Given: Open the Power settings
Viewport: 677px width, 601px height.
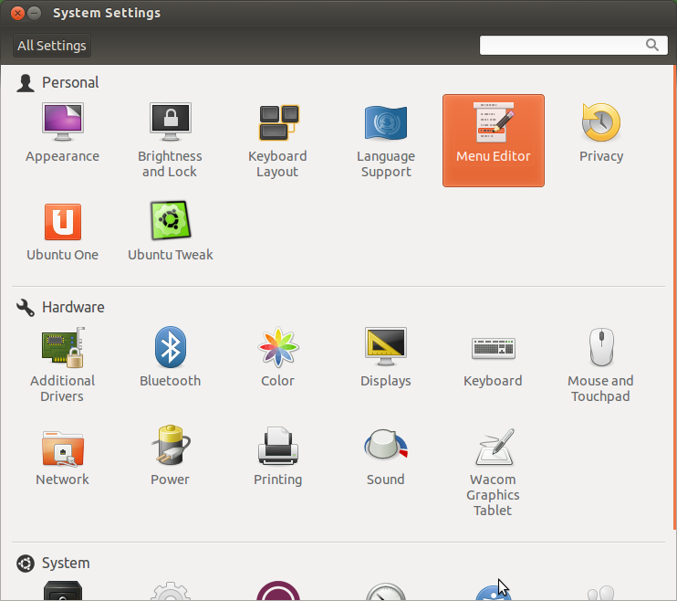Looking at the screenshot, I should (x=170, y=456).
